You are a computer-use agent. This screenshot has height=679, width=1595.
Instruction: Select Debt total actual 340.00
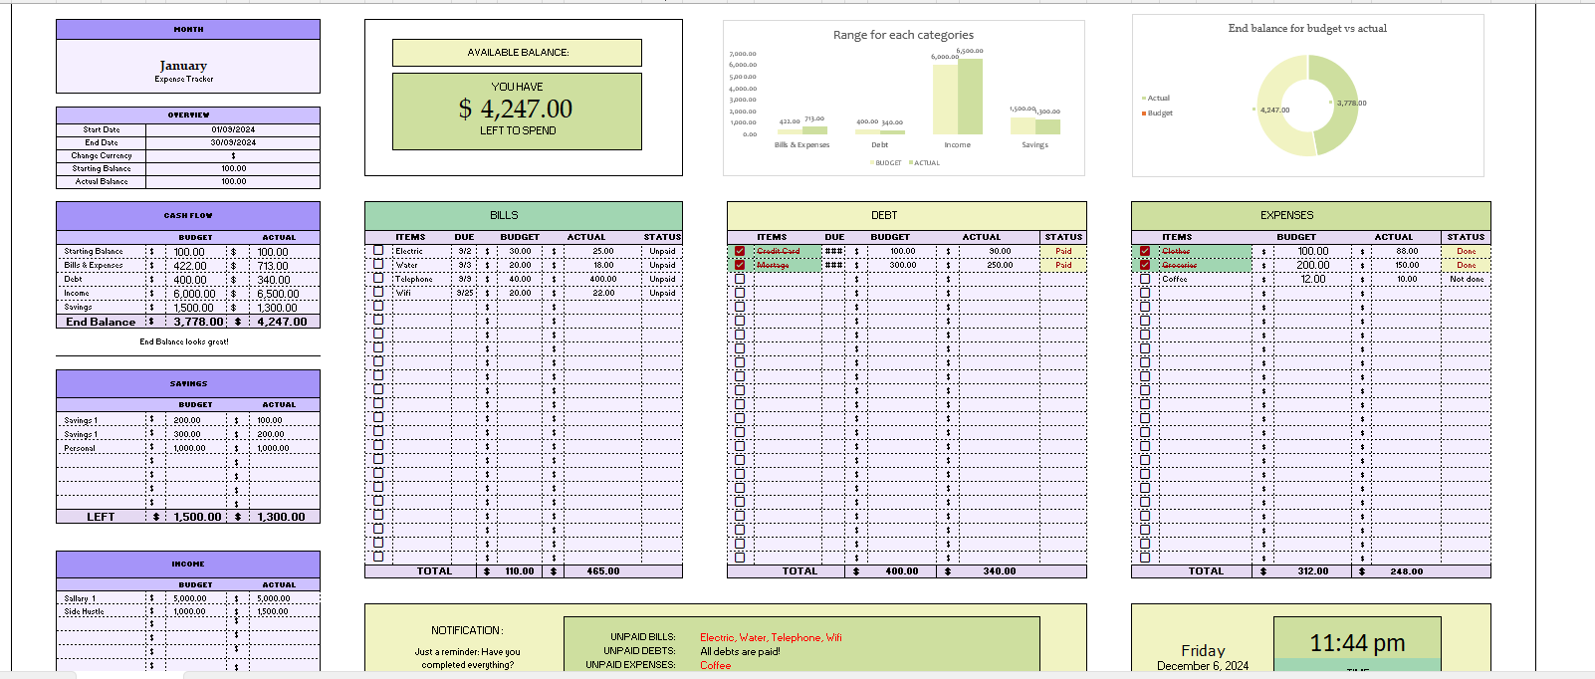pyautogui.click(x=1000, y=571)
